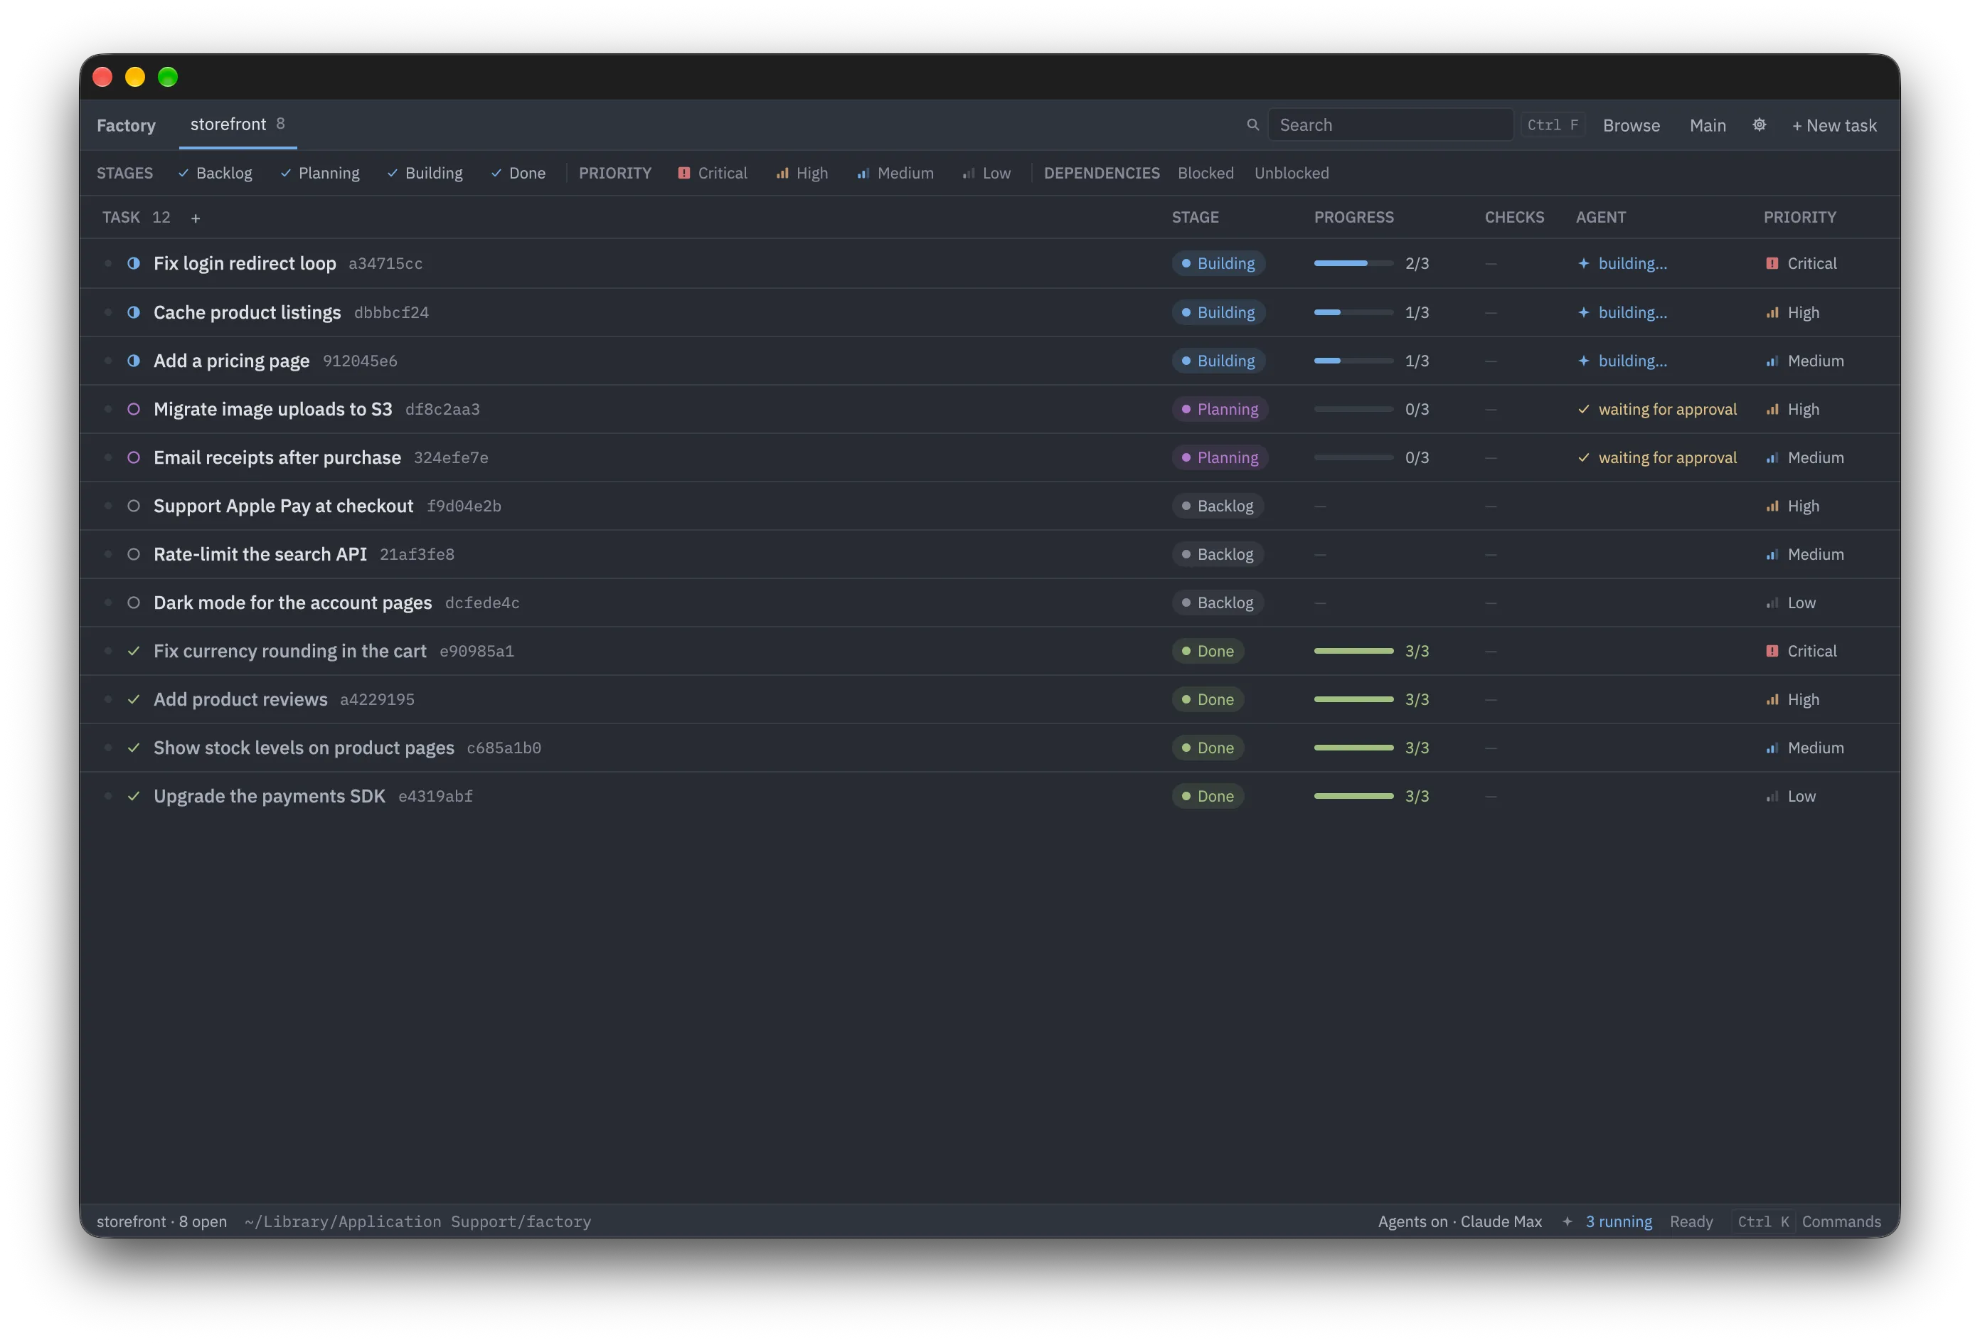Click backlog circle for Rate-limit the search API
The width and height of the screenshot is (1980, 1343).
pyautogui.click(x=134, y=555)
